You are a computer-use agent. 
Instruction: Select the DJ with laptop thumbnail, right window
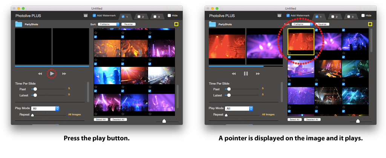301,69
